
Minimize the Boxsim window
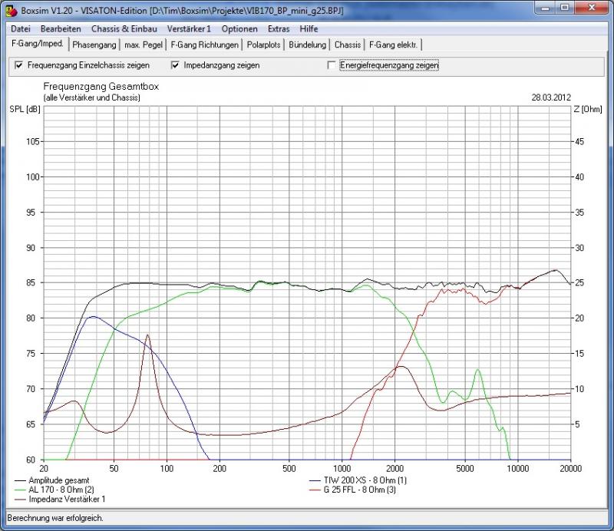(x=547, y=8)
